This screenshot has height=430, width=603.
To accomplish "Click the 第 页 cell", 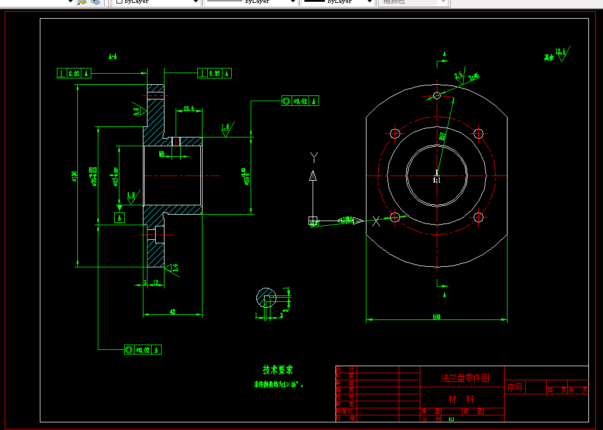I will (x=557, y=390).
